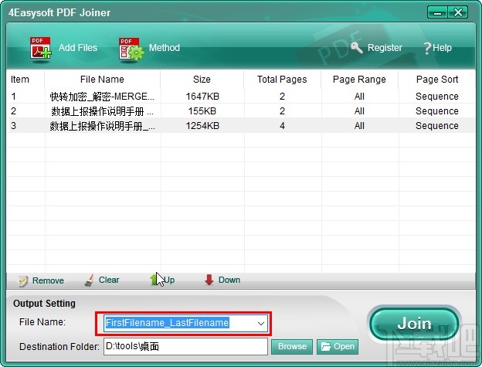Screen dimensions: 482x367
Task: Click the 155KB size cell
Action: pos(202,111)
